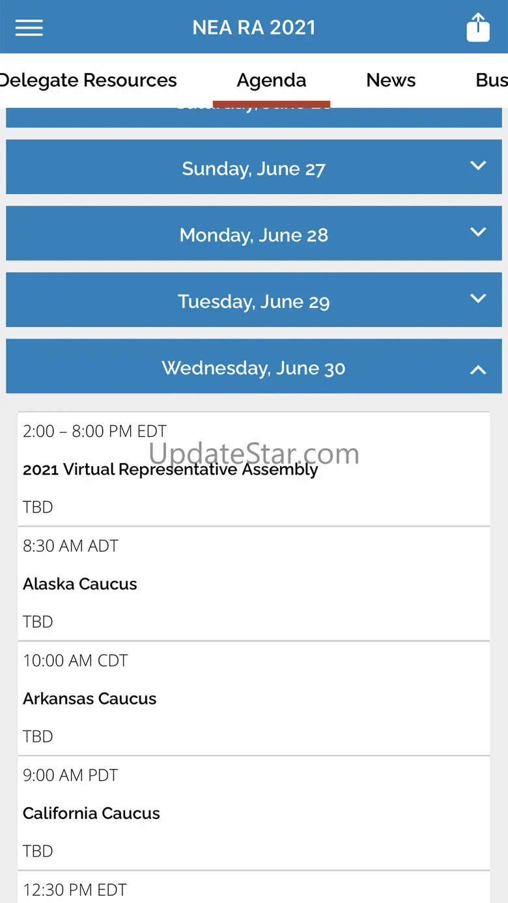This screenshot has width=508, height=903.
Task: Collapse the Wednesday, June 30 header
Action: tap(253, 368)
